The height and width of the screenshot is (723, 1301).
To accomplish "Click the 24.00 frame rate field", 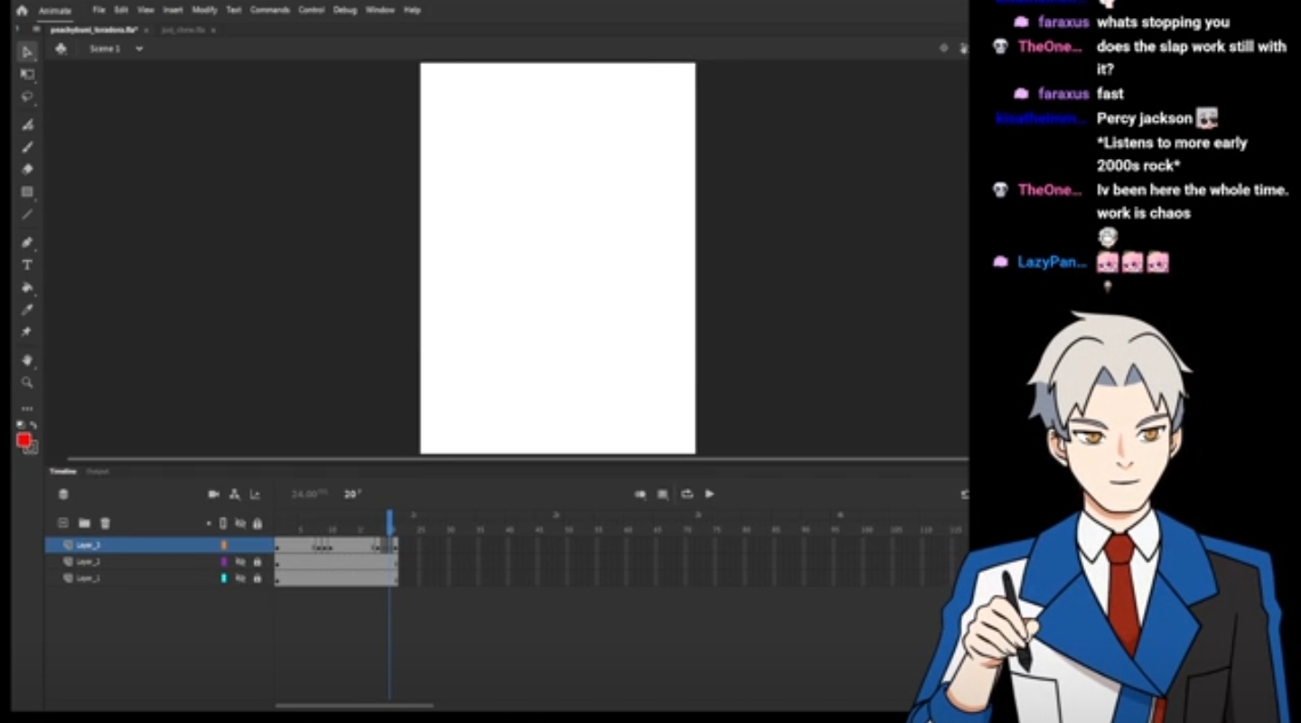I will pyautogui.click(x=308, y=494).
